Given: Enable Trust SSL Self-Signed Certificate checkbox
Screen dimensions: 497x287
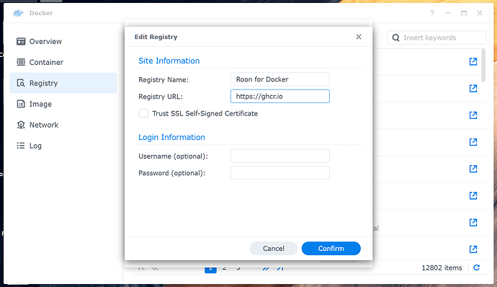Looking at the screenshot, I should click(x=143, y=113).
